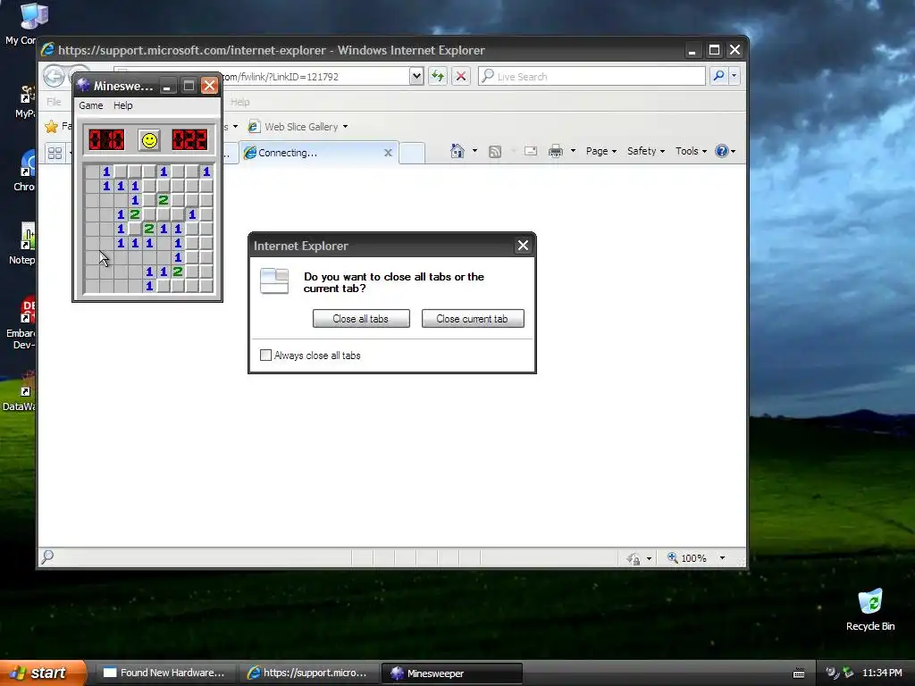
Task: Expand search provider options arrow
Action: click(x=735, y=77)
